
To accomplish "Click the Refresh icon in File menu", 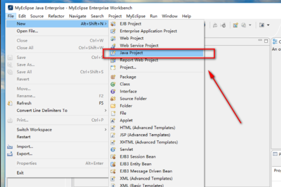I will (10, 103).
